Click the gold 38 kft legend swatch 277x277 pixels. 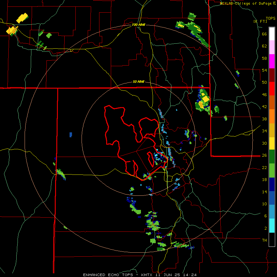click(x=272, y=130)
